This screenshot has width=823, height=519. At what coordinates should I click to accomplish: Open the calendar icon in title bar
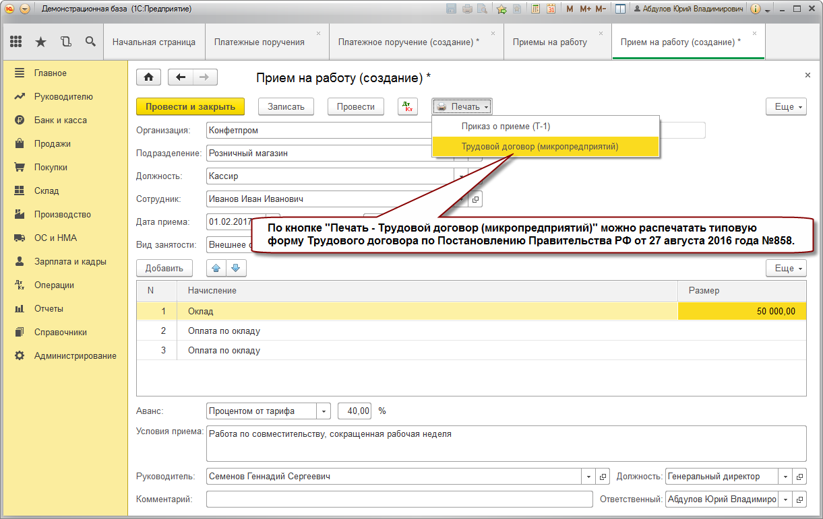tap(551, 9)
